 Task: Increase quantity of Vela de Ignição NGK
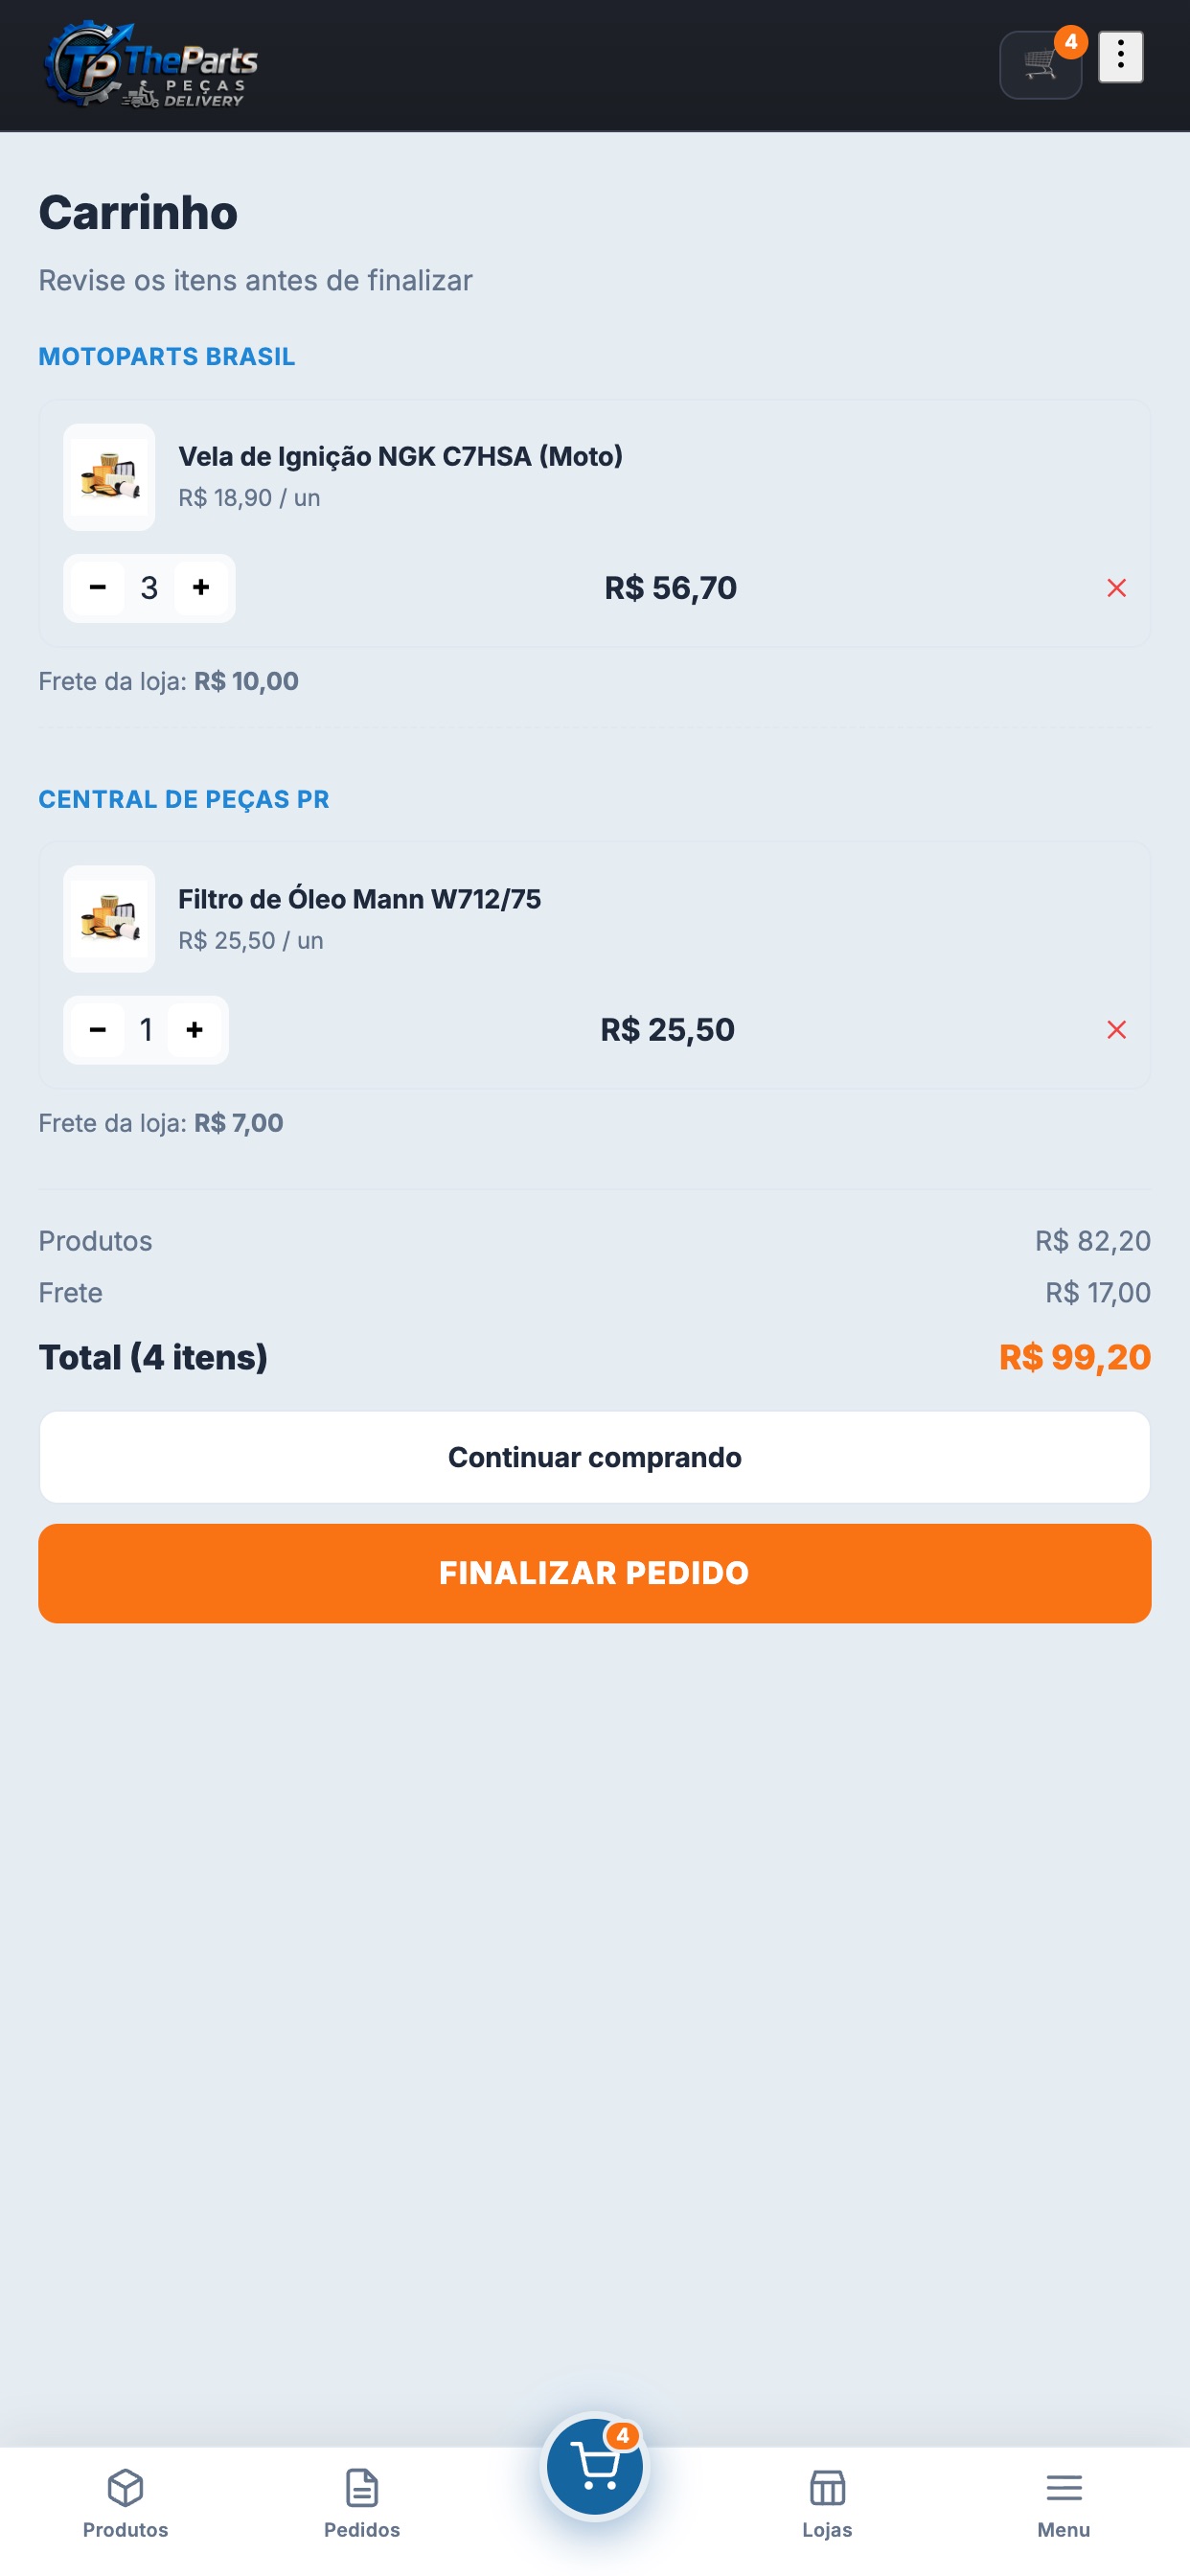pos(201,587)
